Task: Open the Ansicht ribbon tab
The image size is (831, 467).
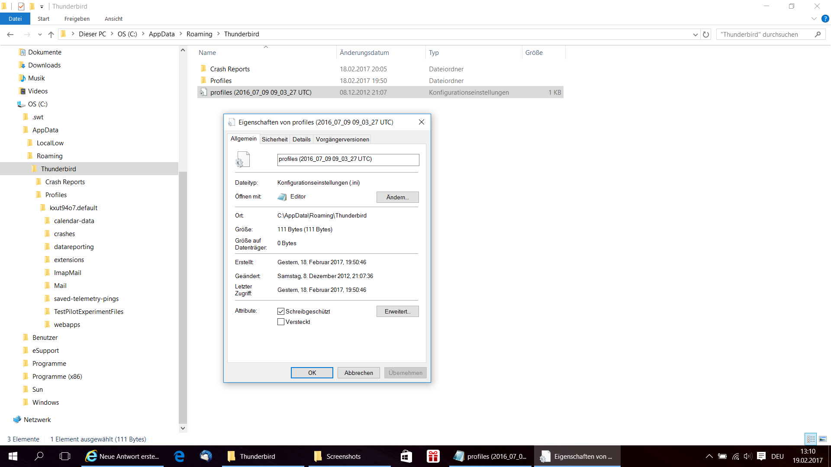Action: (x=113, y=19)
